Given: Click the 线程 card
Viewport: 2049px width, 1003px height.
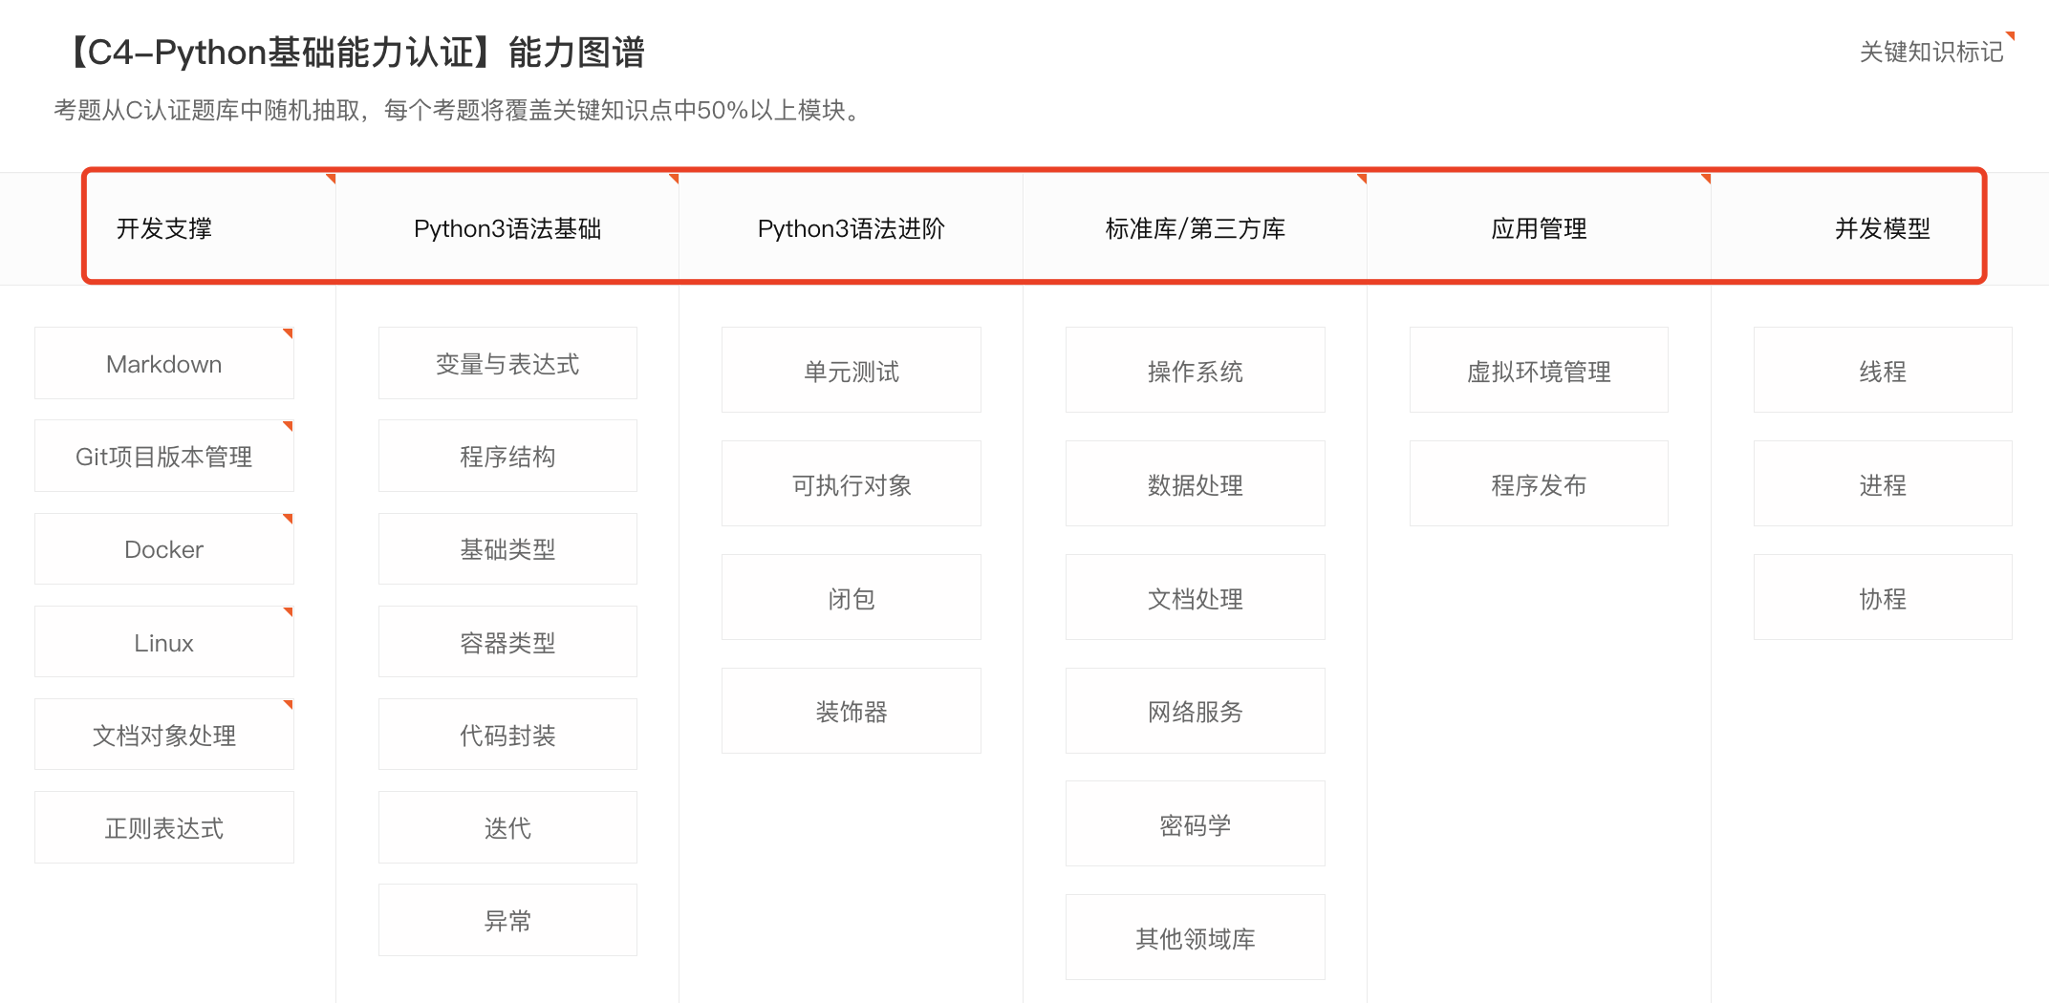Looking at the screenshot, I should coord(1883,370).
